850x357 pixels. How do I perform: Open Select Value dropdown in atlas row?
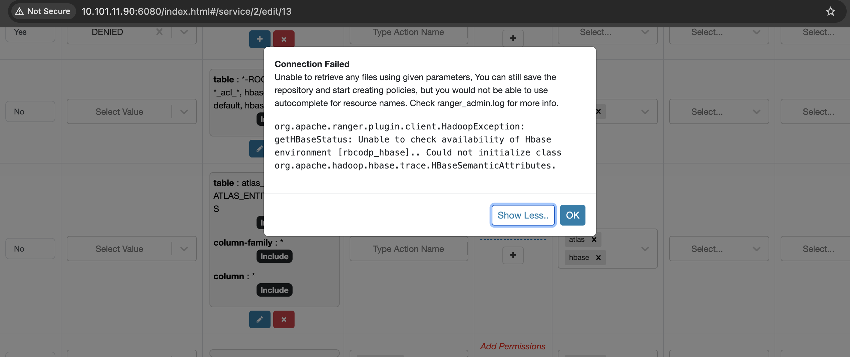click(131, 249)
